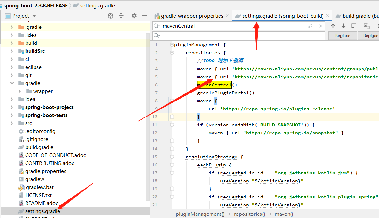Go to next search occurrence arrow
Image resolution: width=379 pixels, height=218 pixels.
(x=343, y=26)
